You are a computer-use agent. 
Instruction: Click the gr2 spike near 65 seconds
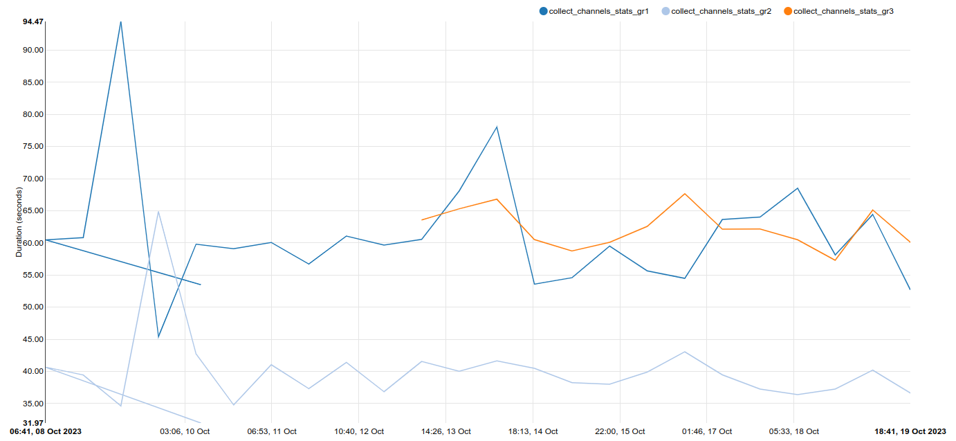158,212
